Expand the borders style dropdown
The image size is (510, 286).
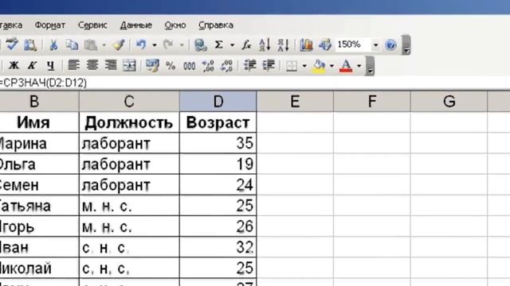point(304,66)
